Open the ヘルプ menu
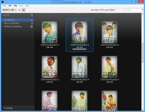The width and height of the screenshot is (145, 112). 27,6
